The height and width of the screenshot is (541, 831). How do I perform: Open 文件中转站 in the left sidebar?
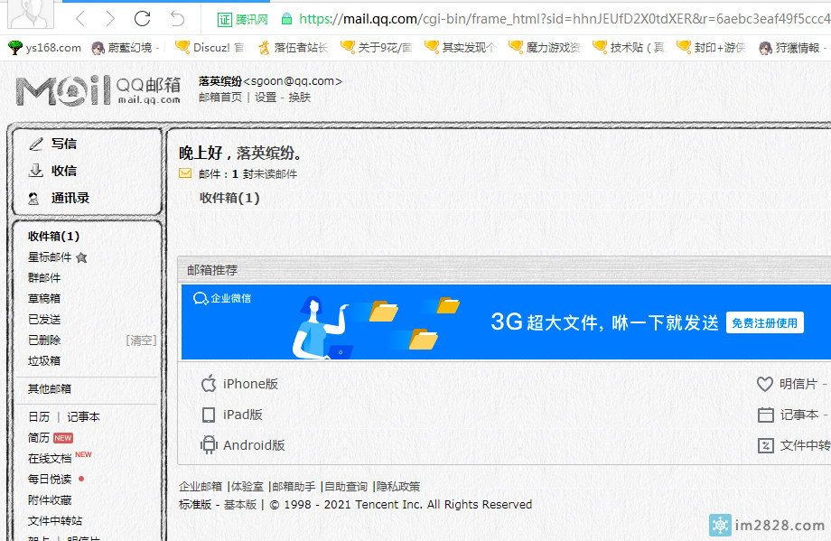click(x=54, y=521)
